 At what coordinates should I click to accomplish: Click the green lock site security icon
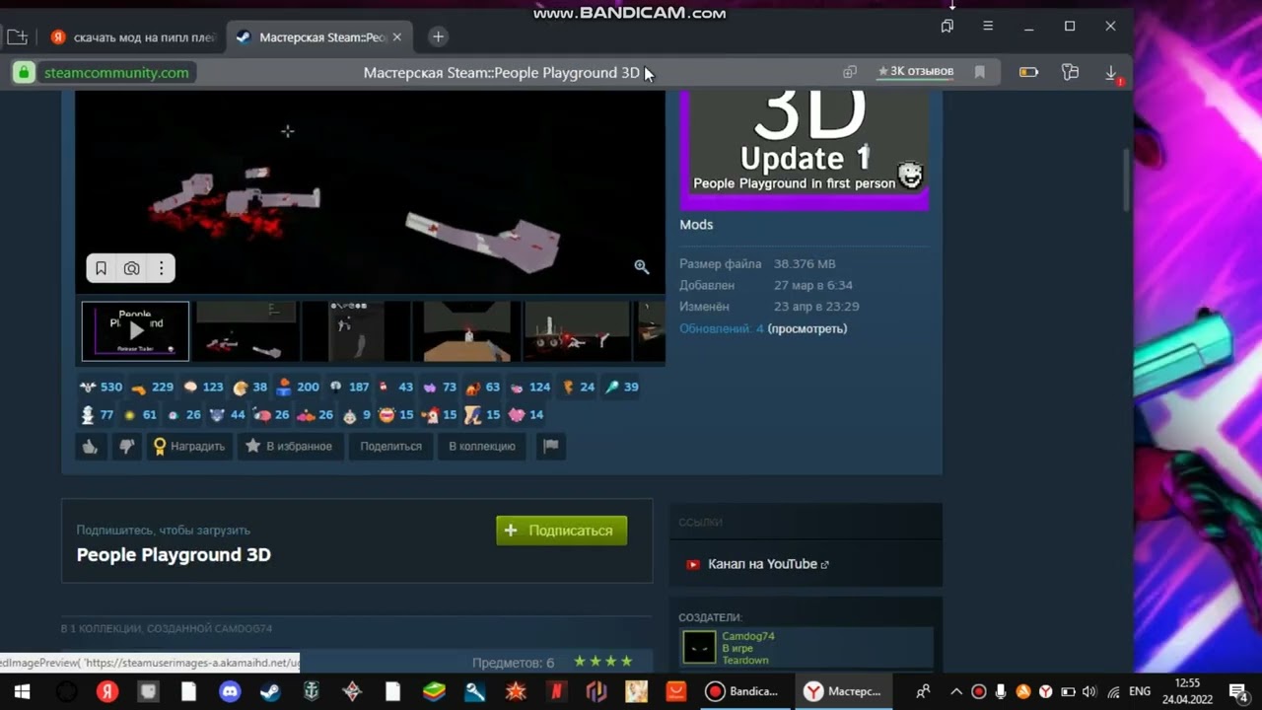click(x=24, y=73)
